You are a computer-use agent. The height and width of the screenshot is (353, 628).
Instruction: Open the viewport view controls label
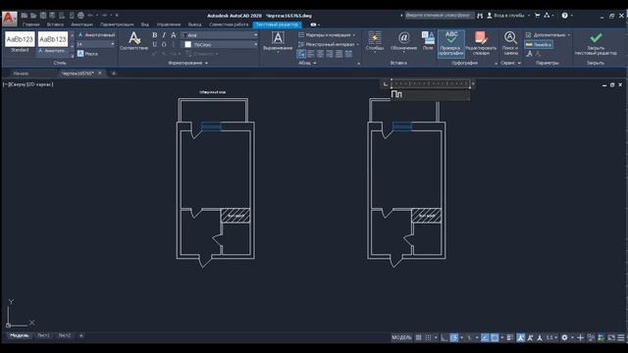tap(28, 84)
